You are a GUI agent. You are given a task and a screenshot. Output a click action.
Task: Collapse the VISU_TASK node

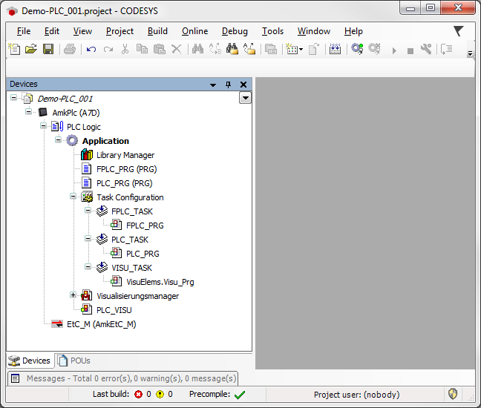pos(88,267)
